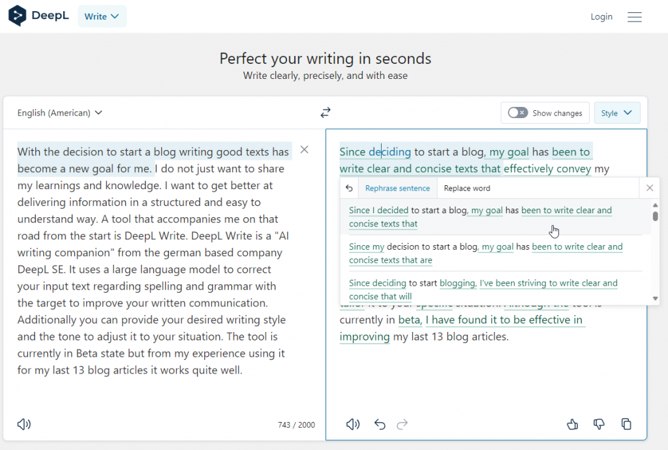
Task: Copy the improved text to clipboard
Action: click(x=626, y=425)
